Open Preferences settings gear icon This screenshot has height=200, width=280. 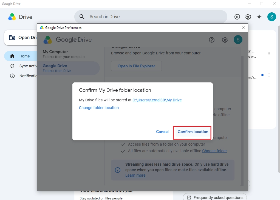225,40
